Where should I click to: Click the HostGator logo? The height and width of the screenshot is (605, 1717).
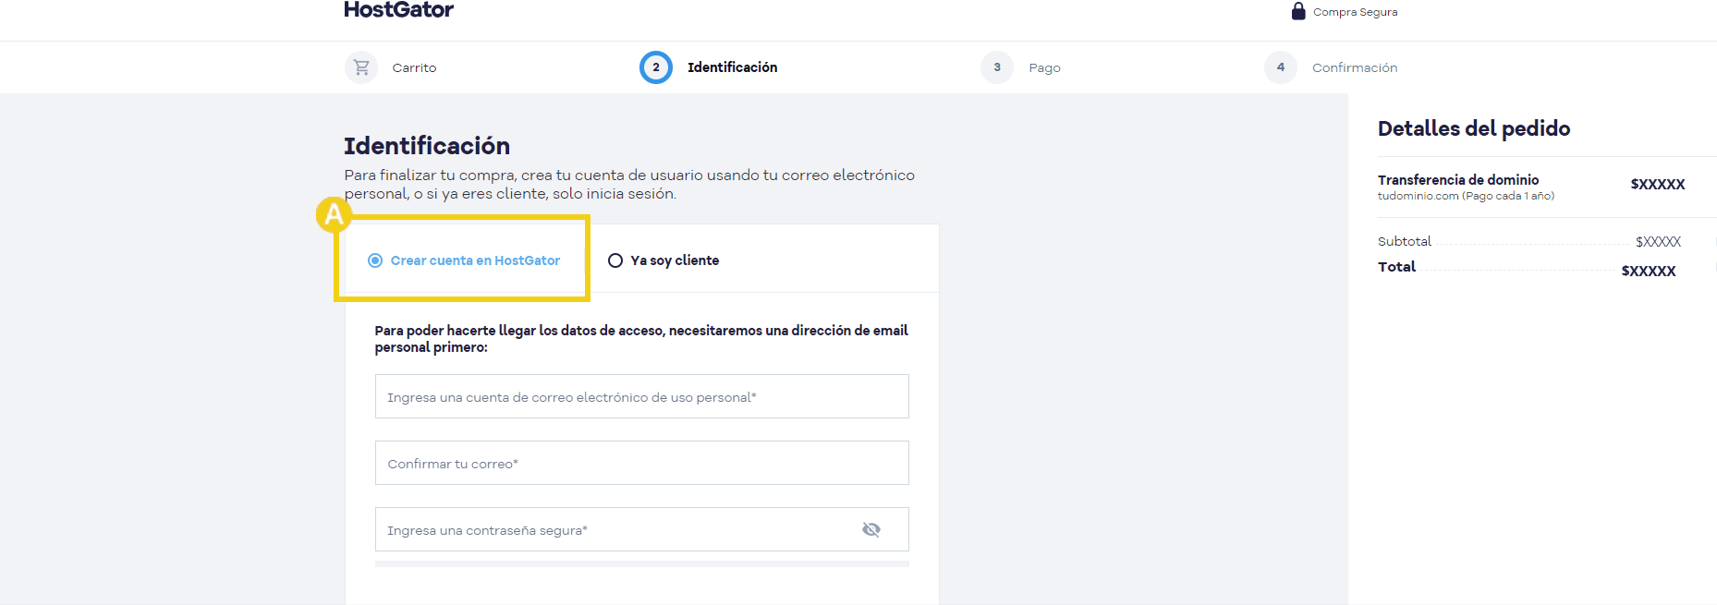(x=398, y=9)
